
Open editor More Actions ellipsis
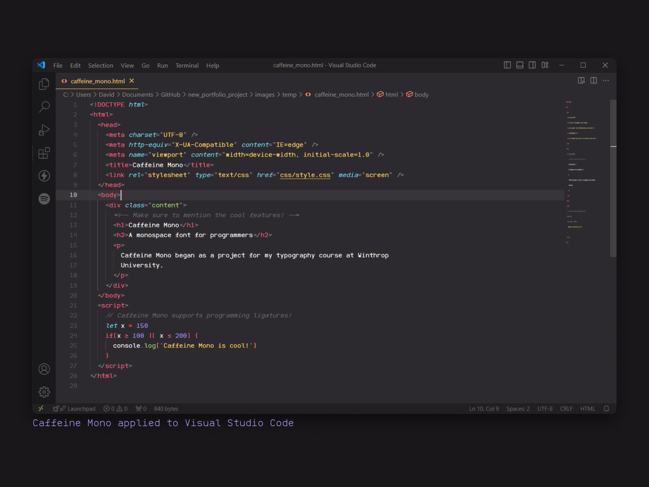(606, 80)
